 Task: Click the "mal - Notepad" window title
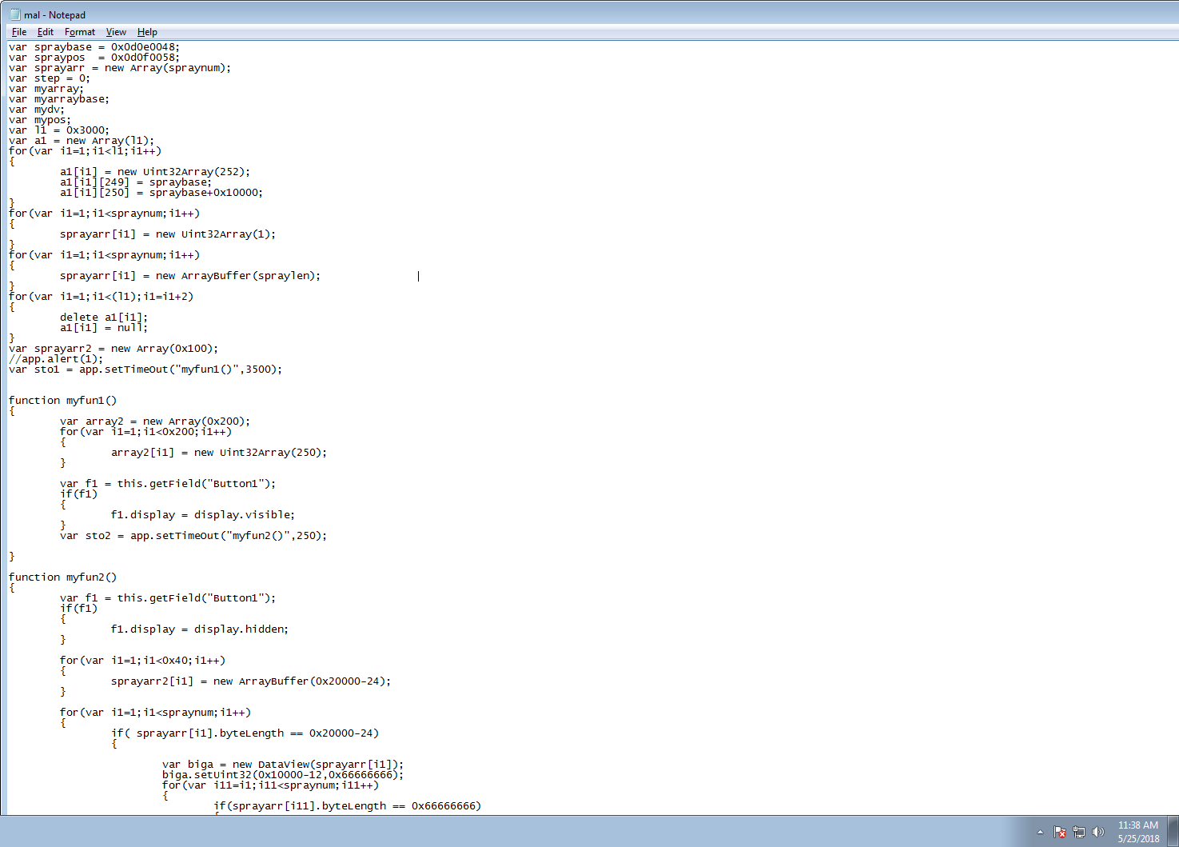pos(55,14)
